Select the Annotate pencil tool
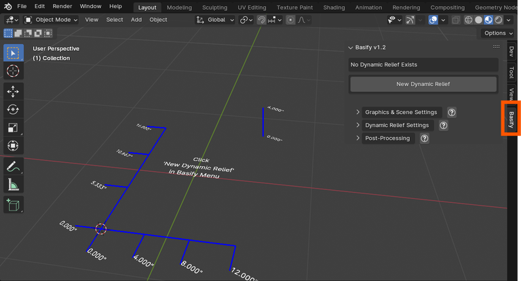The height and width of the screenshot is (281, 521). point(13,166)
